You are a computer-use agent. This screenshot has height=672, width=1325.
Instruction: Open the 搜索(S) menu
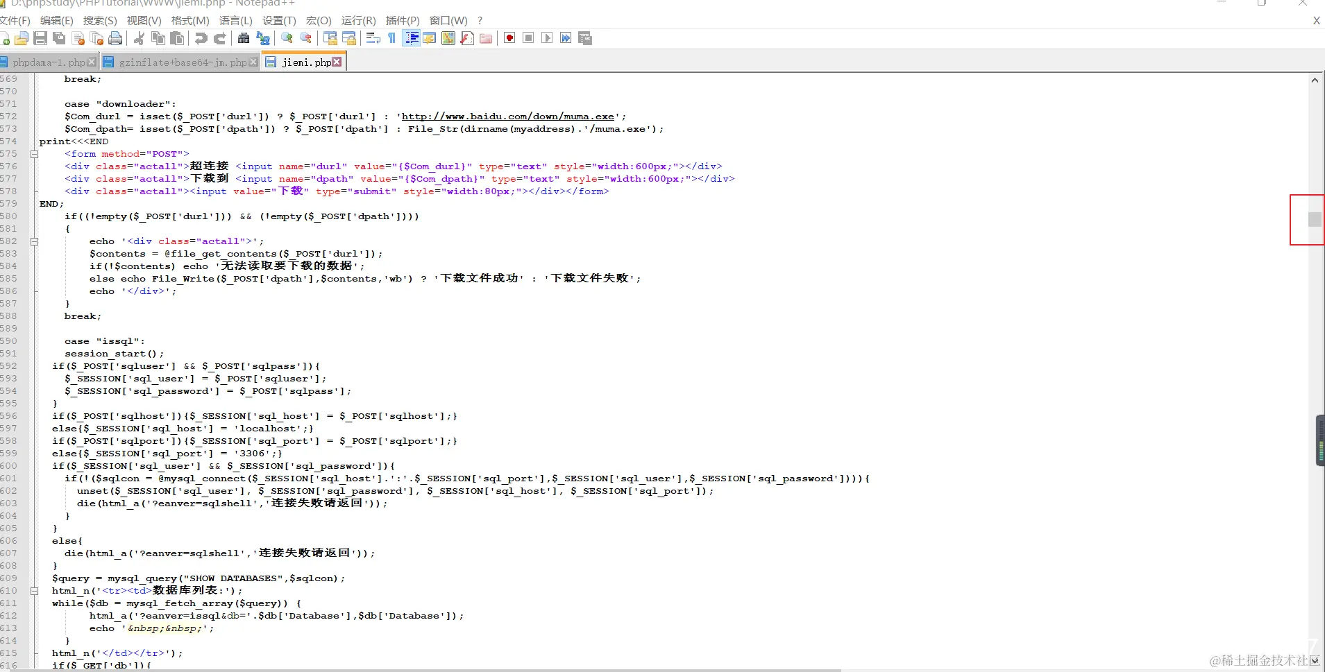point(100,21)
